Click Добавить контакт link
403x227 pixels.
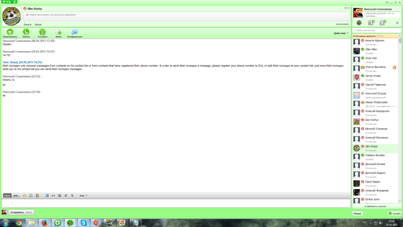tap(375, 206)
